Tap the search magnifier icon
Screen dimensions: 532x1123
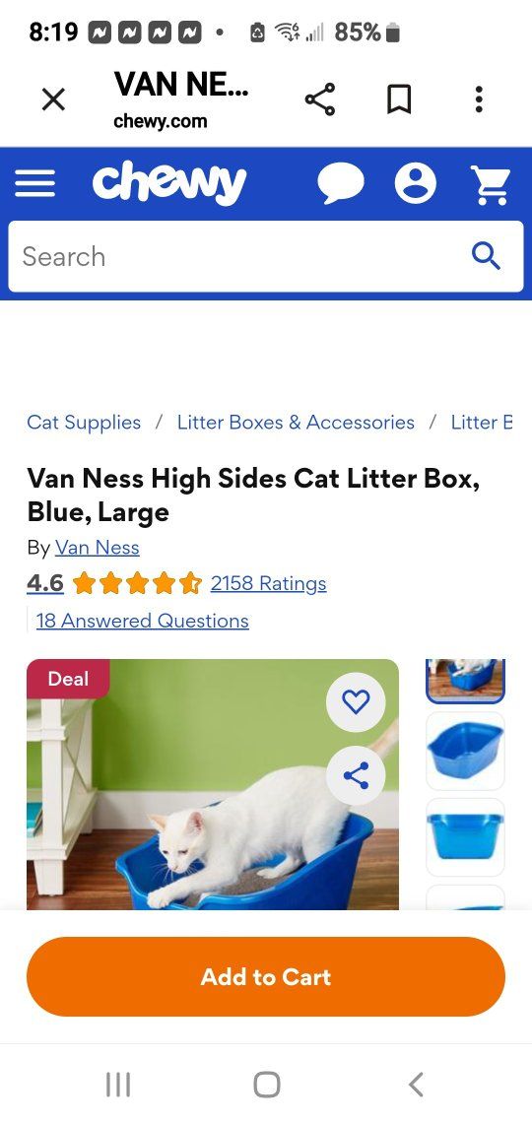pos(486,256)
